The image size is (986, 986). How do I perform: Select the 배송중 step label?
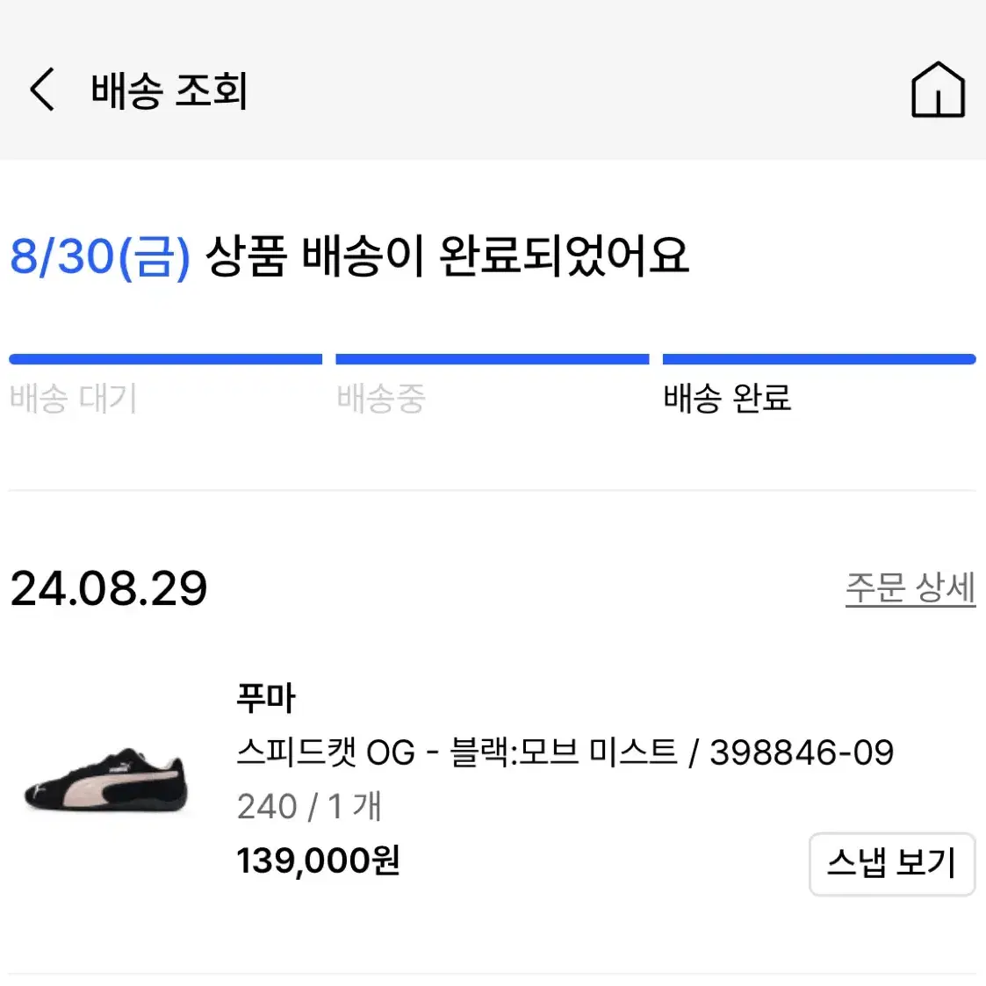(x=381, y=399)
